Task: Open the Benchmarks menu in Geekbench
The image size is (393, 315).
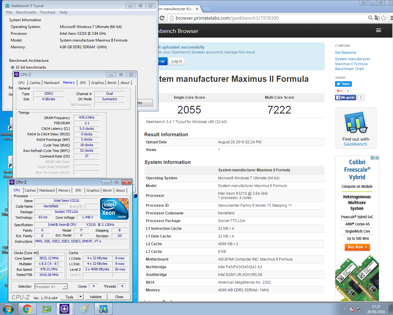Action: (26, 12)
